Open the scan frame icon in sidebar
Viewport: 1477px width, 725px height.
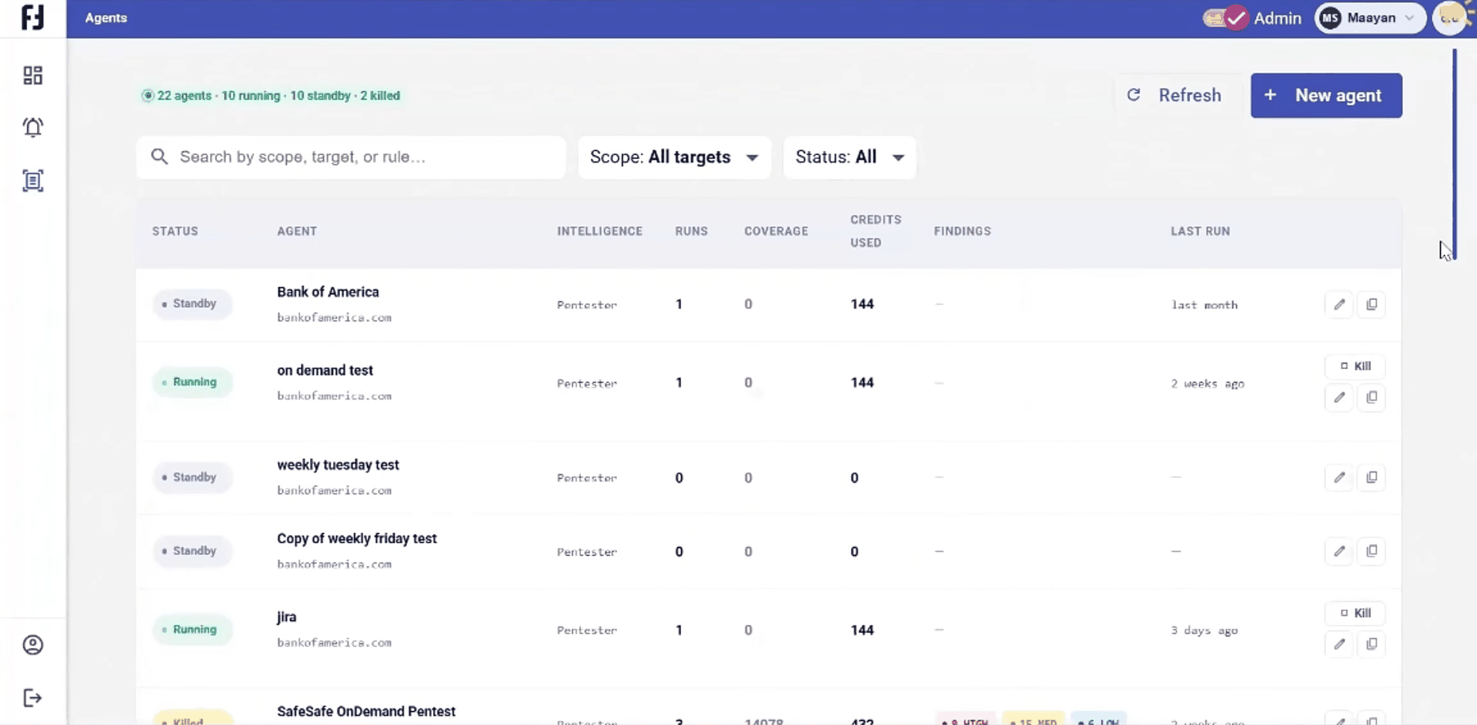click(x=33, y=180)
